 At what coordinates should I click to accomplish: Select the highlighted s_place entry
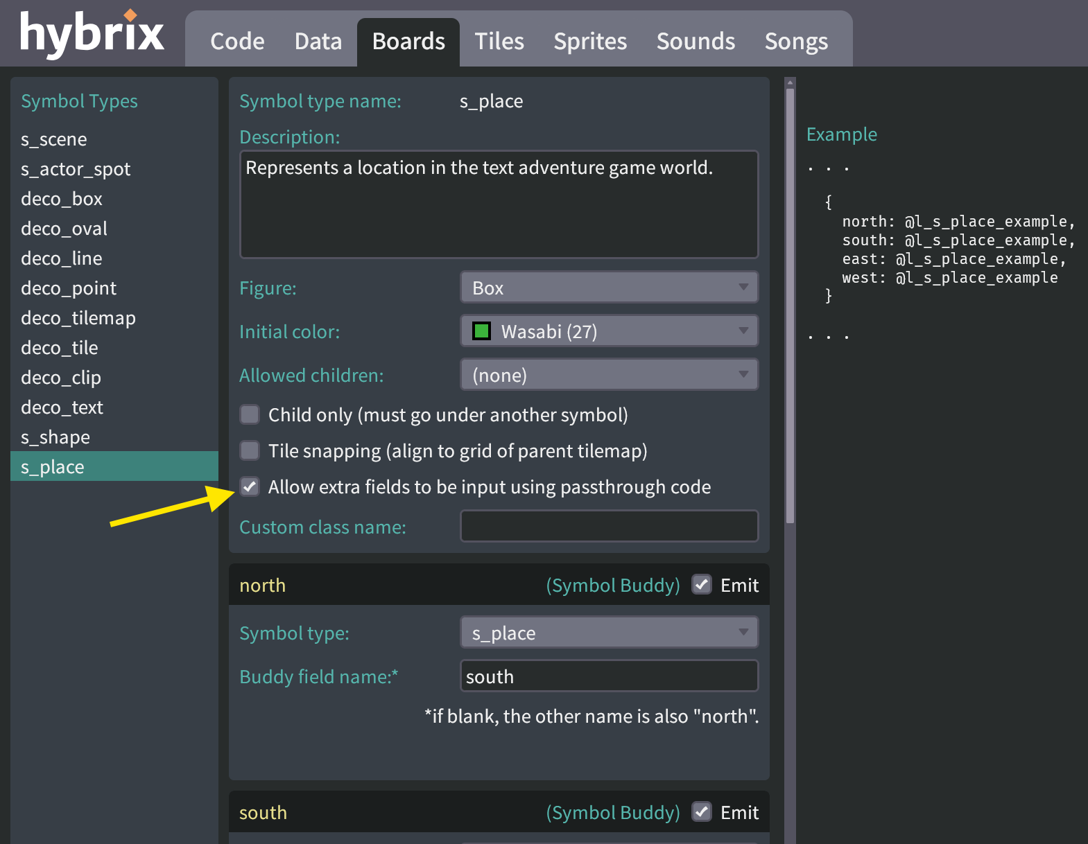[x=114, y=466]
